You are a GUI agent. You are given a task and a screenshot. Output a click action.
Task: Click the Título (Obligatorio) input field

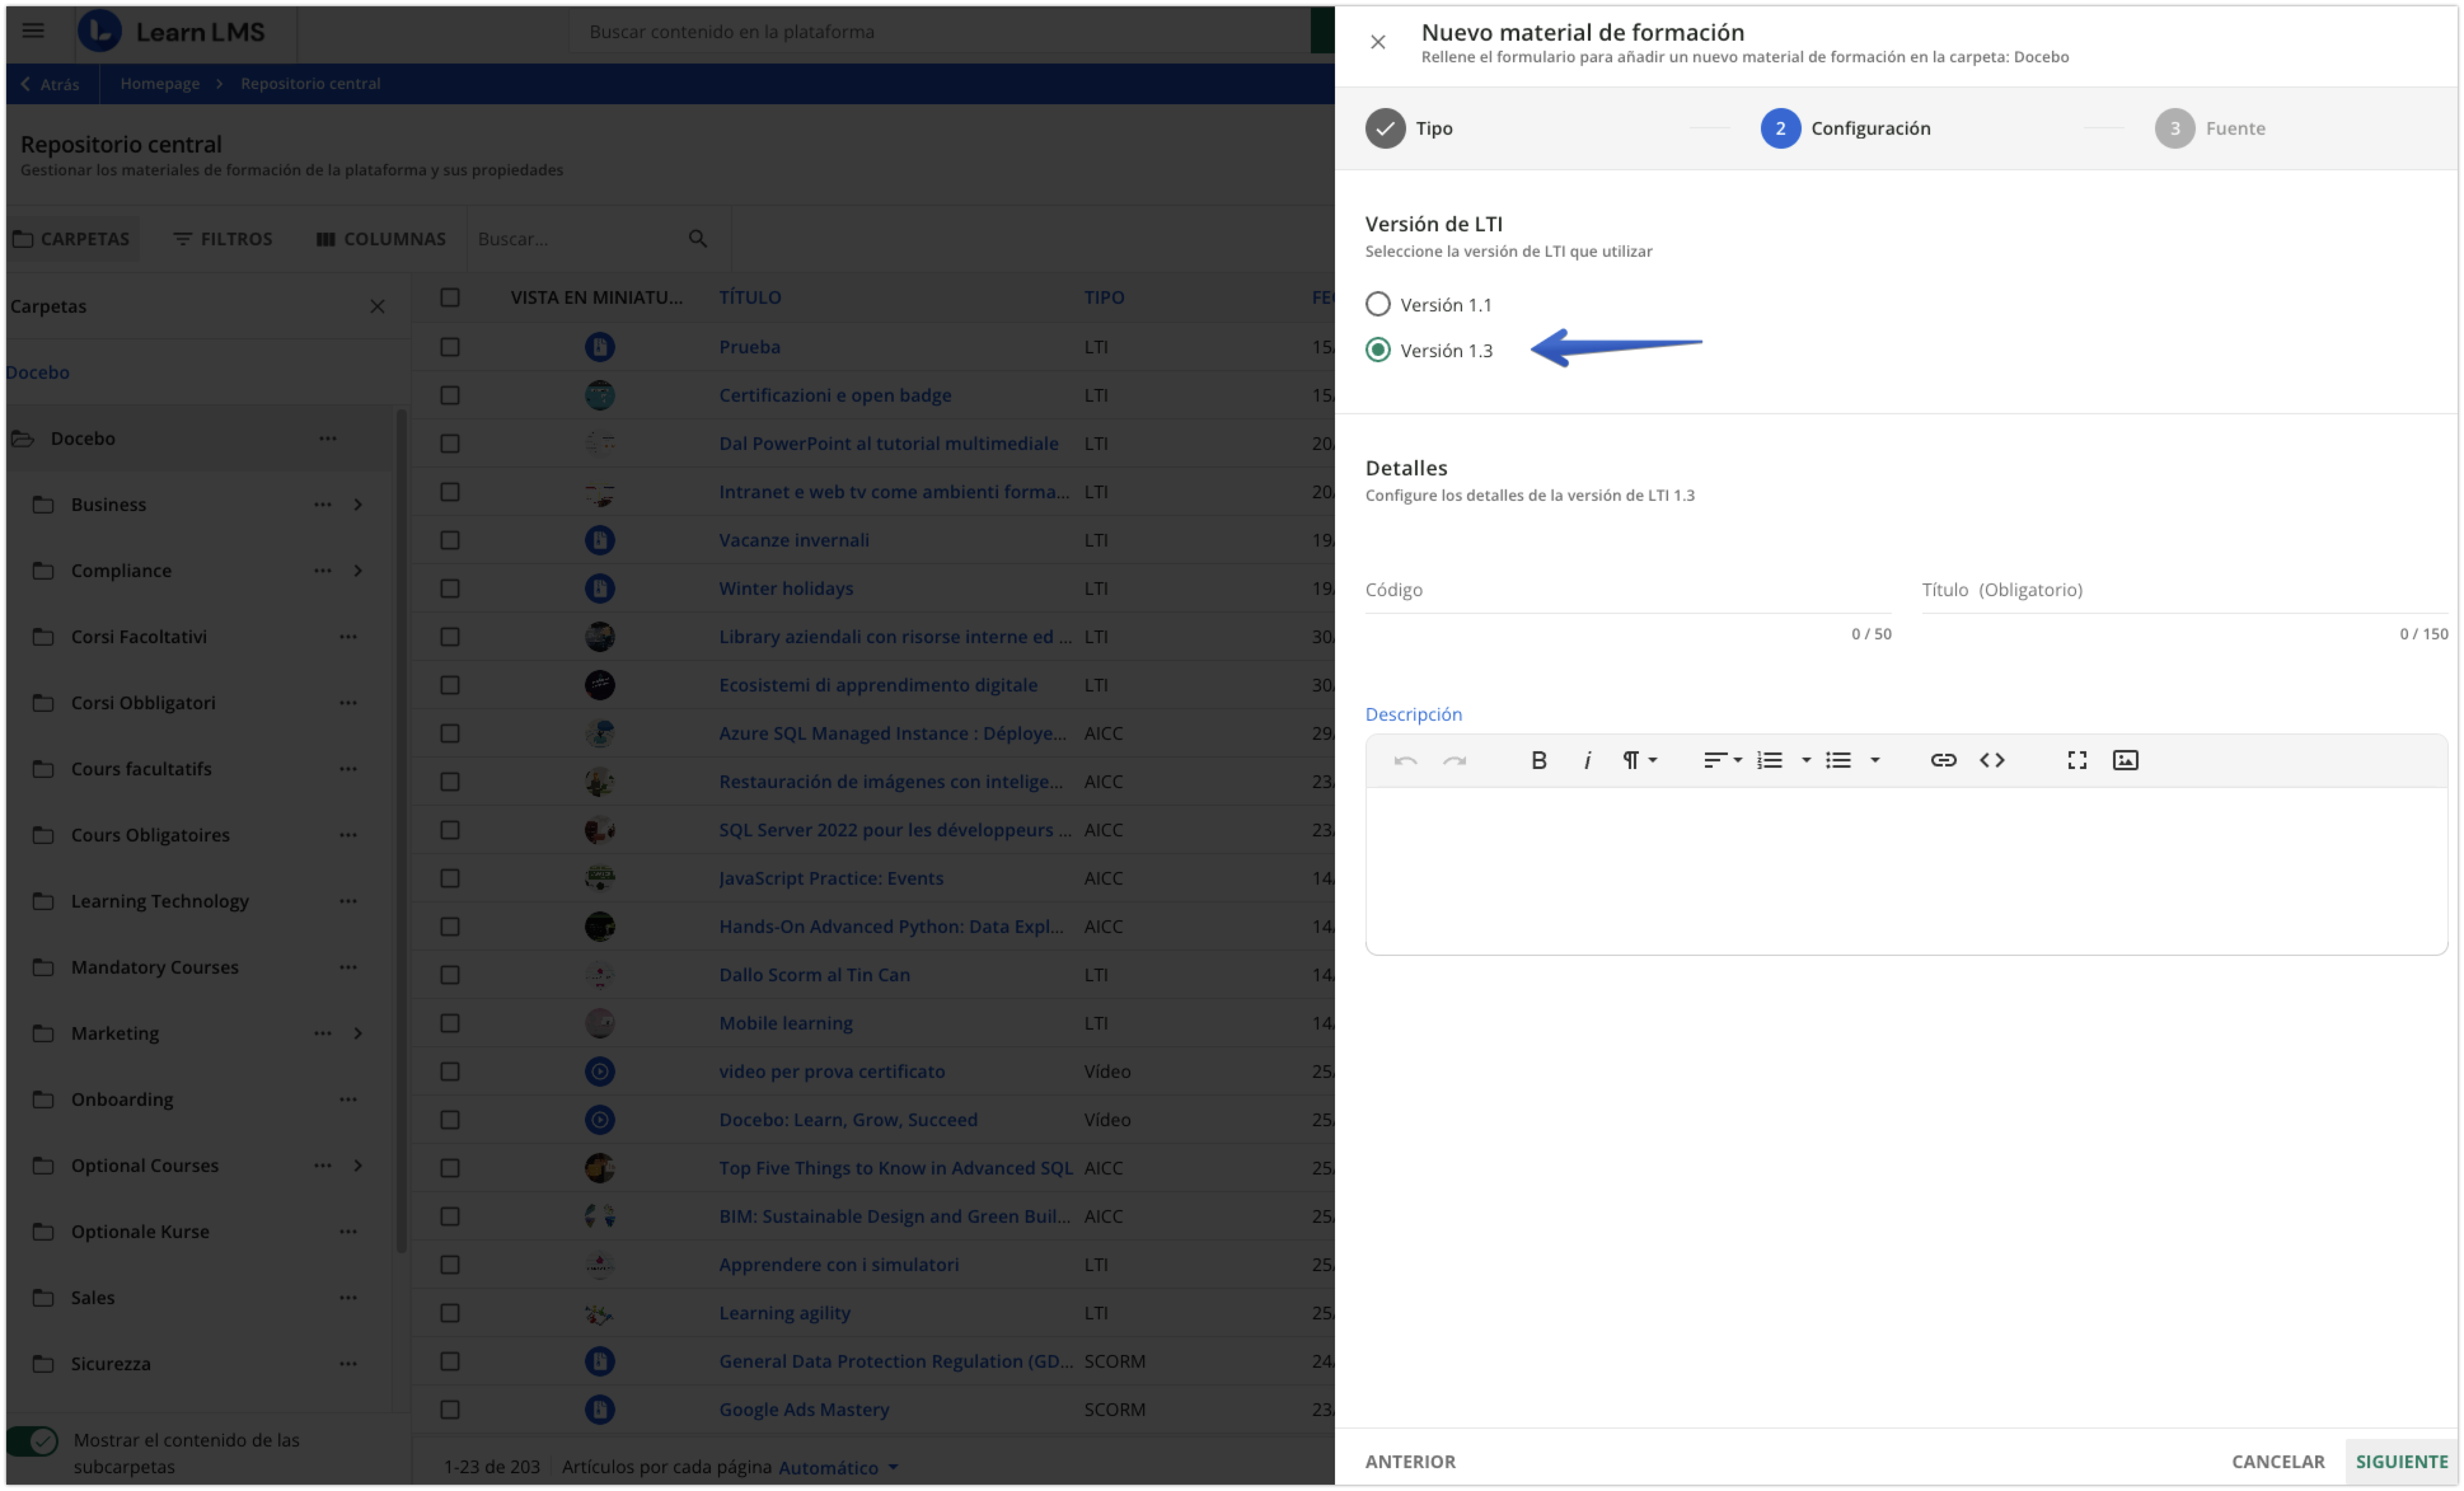point(2184,590)
